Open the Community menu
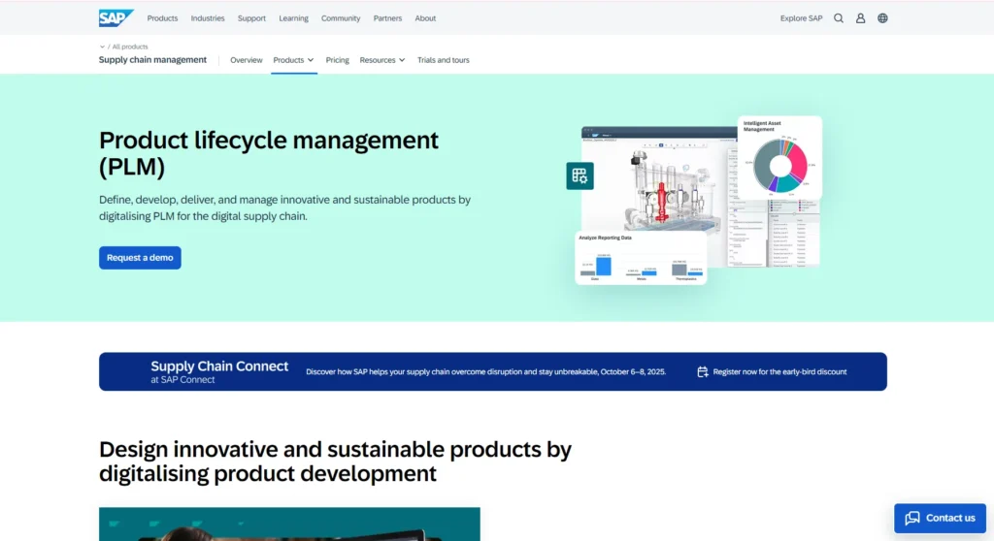The image size is (994, 541). click(341, 18)
